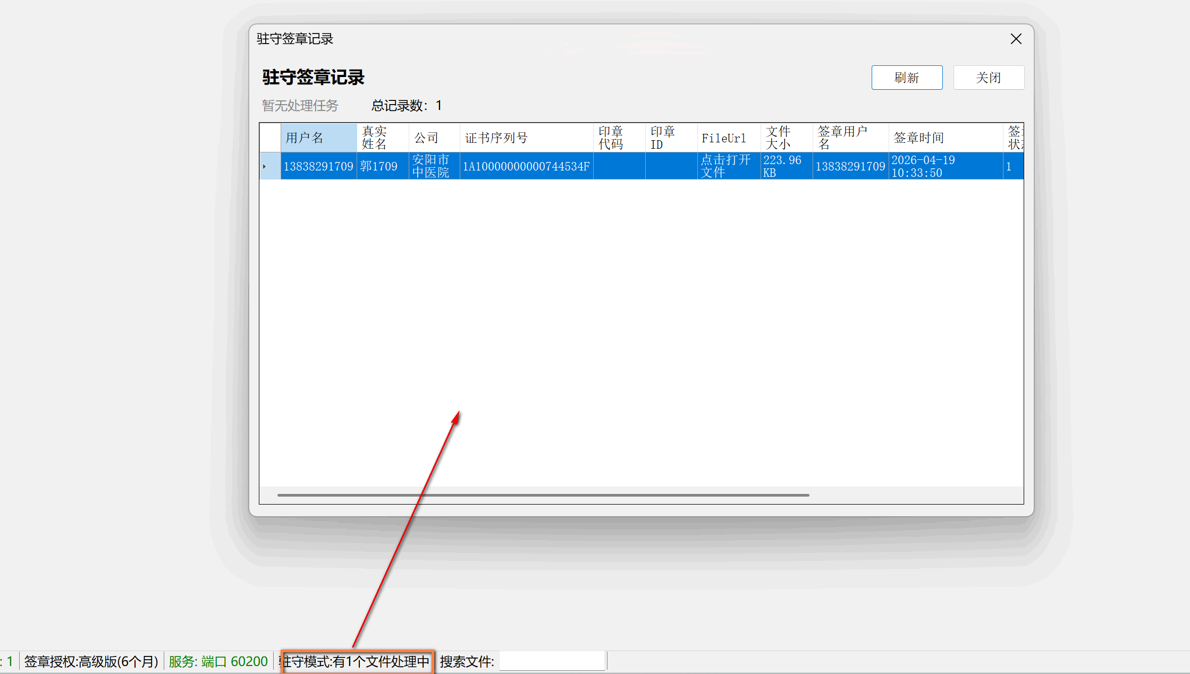Click the 关闭 button to close the dialog
Image resolution: width=1190 pixels, height=674 pixels.
coord(989,77)
